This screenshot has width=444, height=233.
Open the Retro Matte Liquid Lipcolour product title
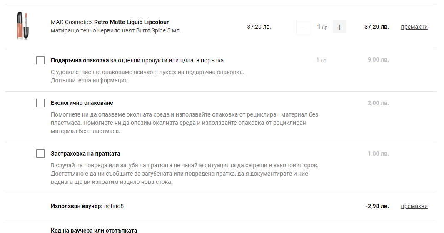[x=131, y=22]
